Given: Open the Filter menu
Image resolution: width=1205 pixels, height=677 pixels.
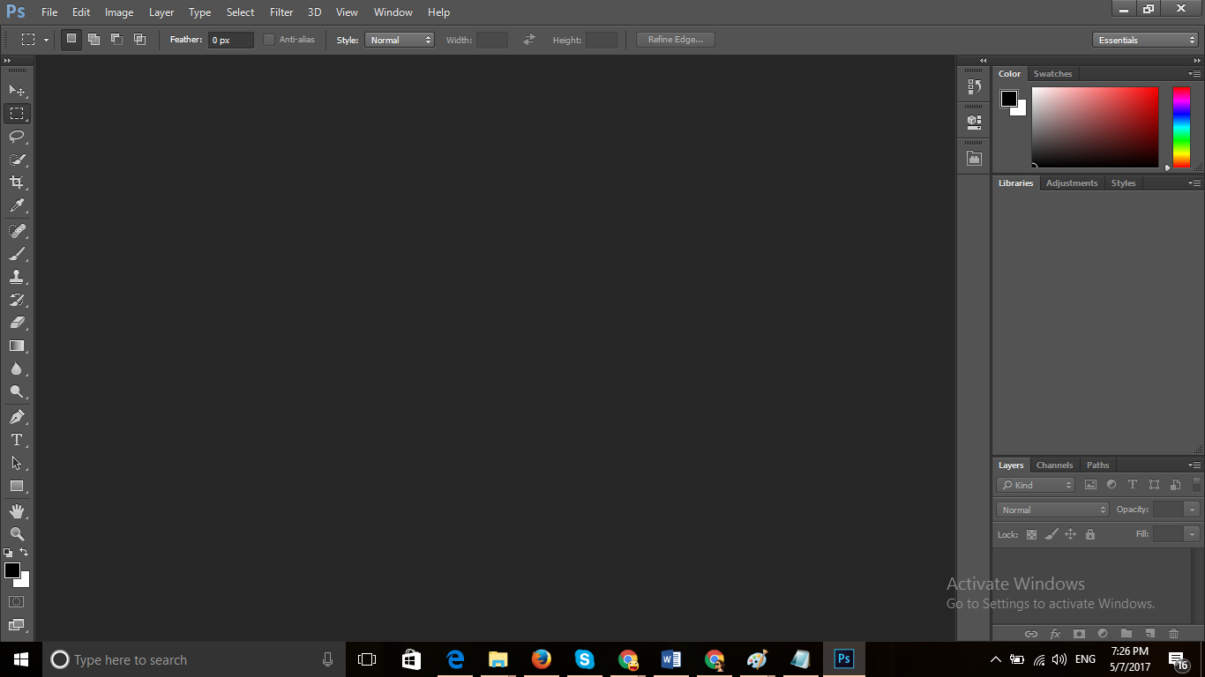Looking at the screenshot, I should click(x=281, y=12).
